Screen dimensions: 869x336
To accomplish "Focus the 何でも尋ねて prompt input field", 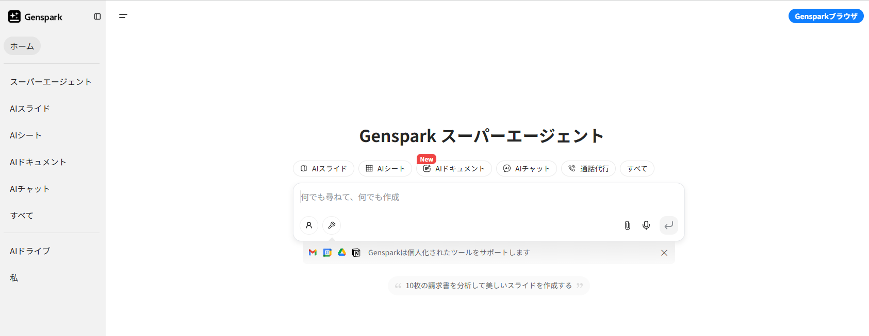I will point(488,198).
